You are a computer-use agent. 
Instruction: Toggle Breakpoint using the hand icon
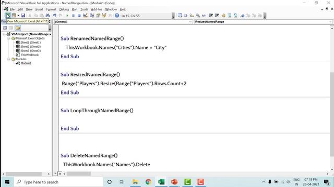[223, 16]
